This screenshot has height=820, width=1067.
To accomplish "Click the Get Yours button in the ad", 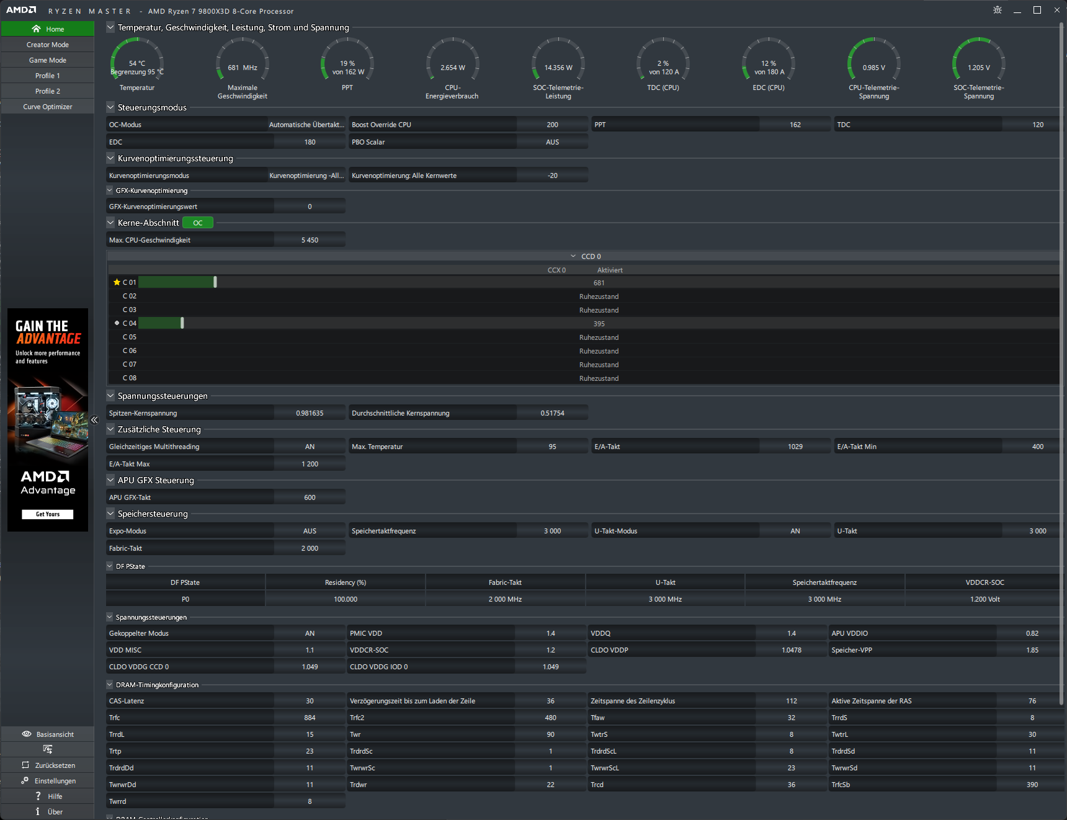I will [x=48, y=514].
